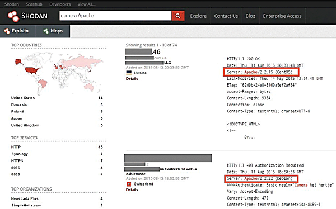
Task: Focus the search field containing camera Apache
Action: [x=115, y=16]
